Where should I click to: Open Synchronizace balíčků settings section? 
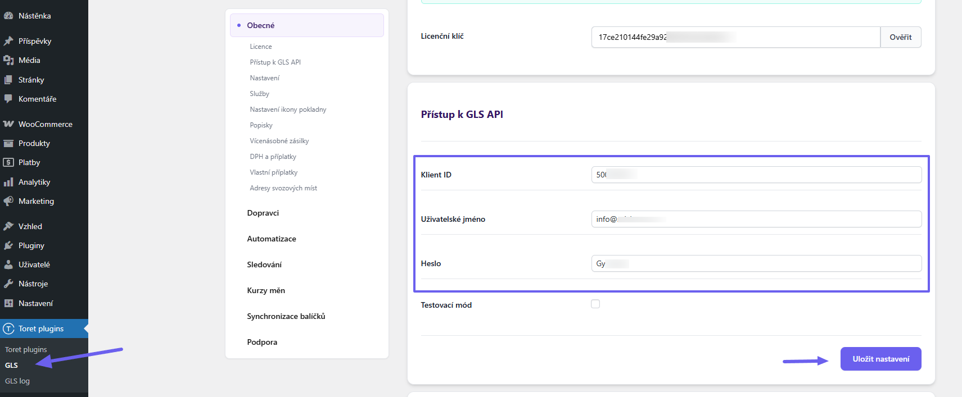click(x=286, y=316)
